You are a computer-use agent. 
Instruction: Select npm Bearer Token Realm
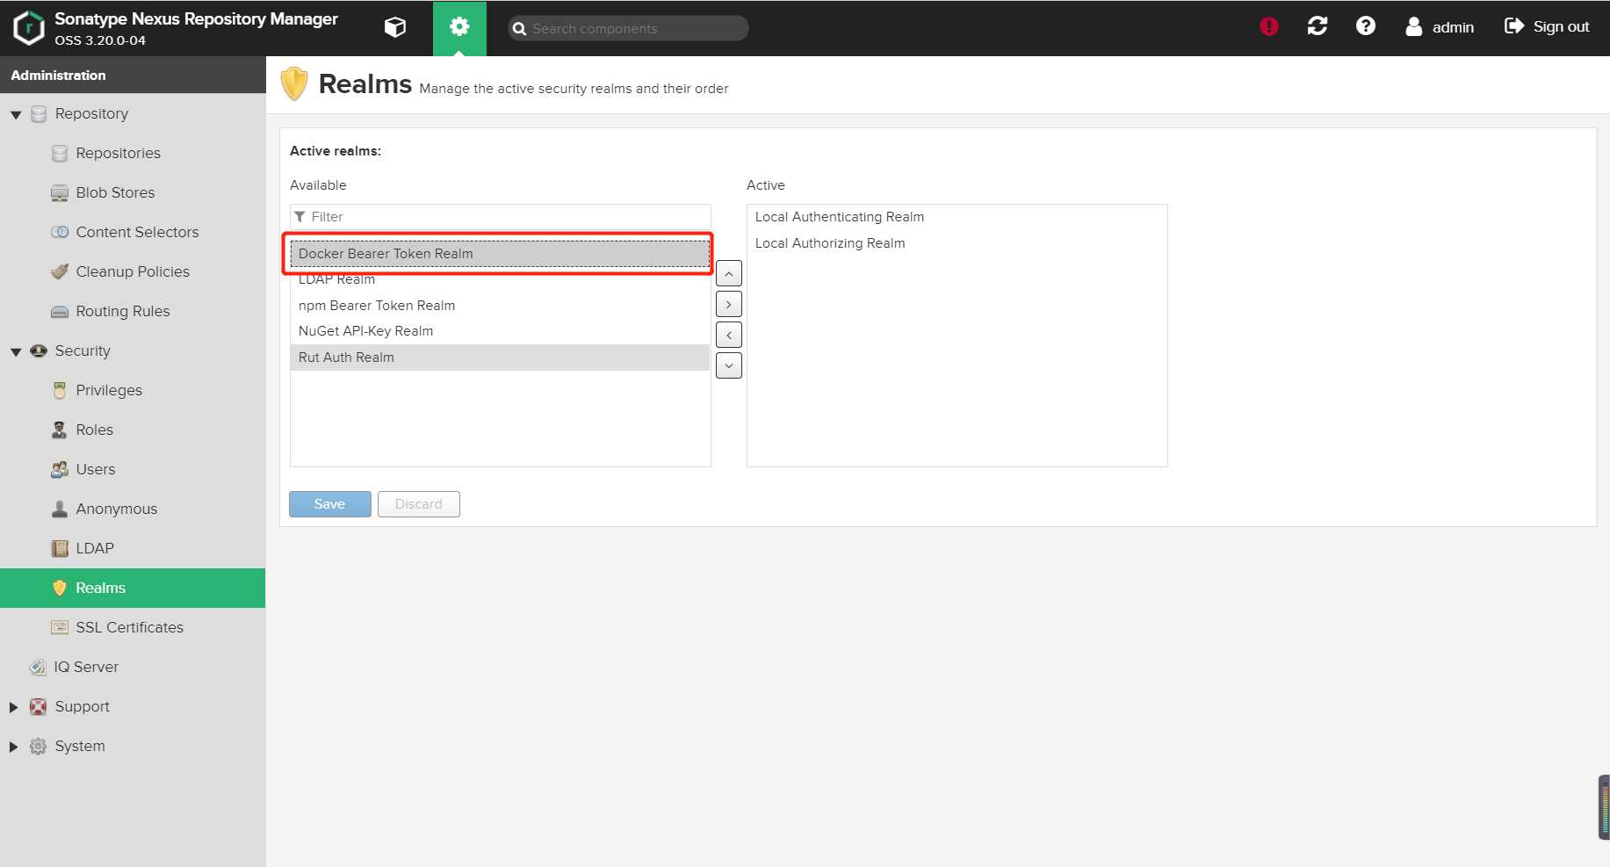500,306
